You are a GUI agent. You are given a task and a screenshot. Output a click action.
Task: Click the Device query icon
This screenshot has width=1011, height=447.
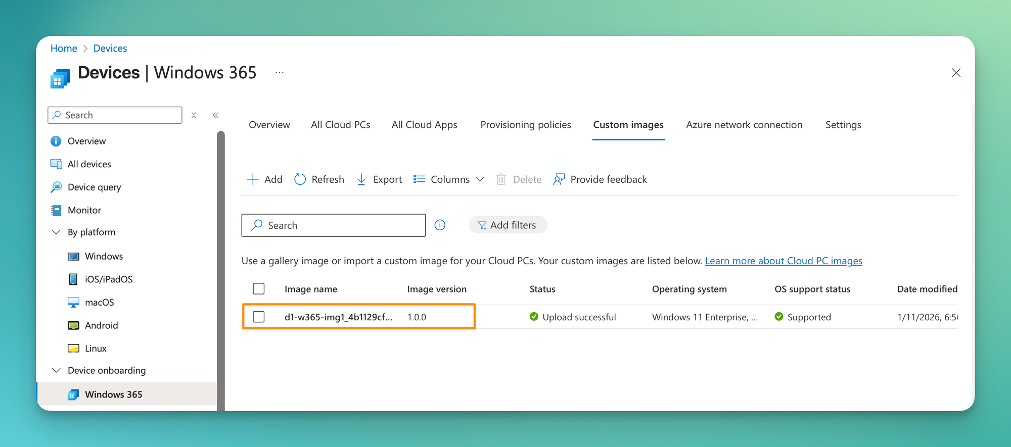56,187
